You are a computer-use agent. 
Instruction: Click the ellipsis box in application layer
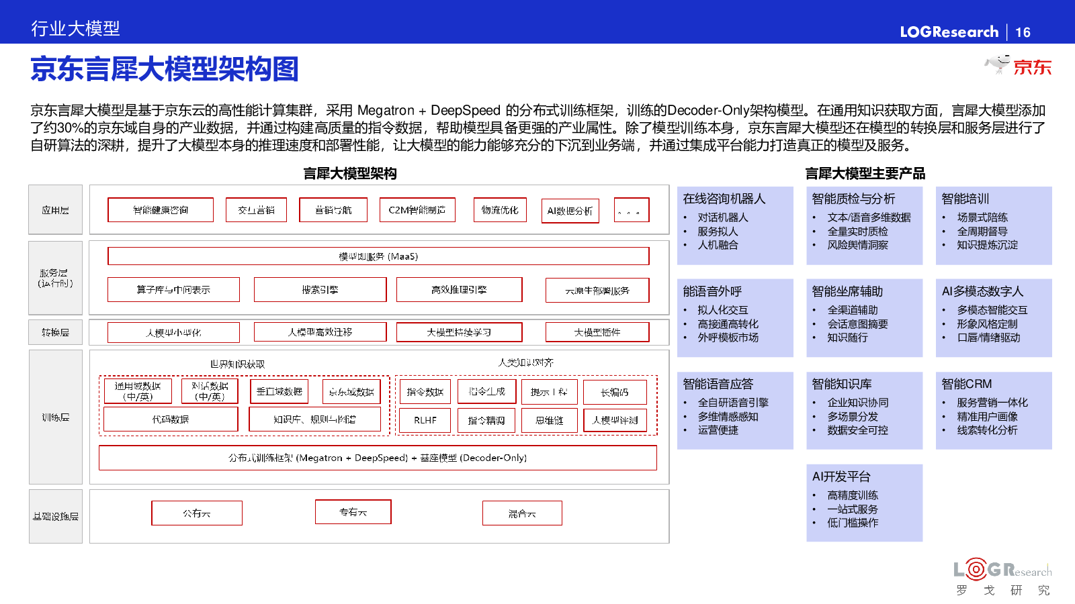[x=632, y=210]
